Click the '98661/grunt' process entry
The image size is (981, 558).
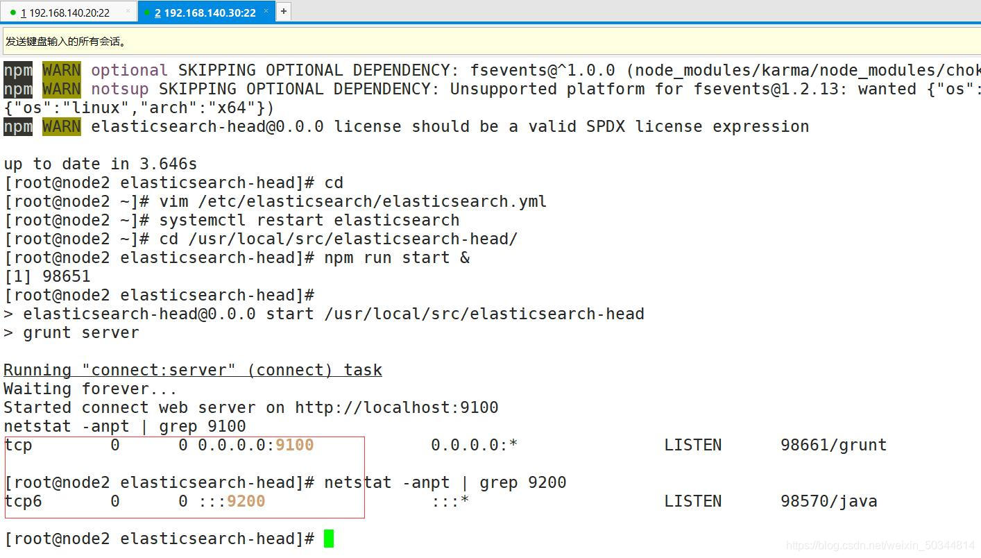coord(834,445)
